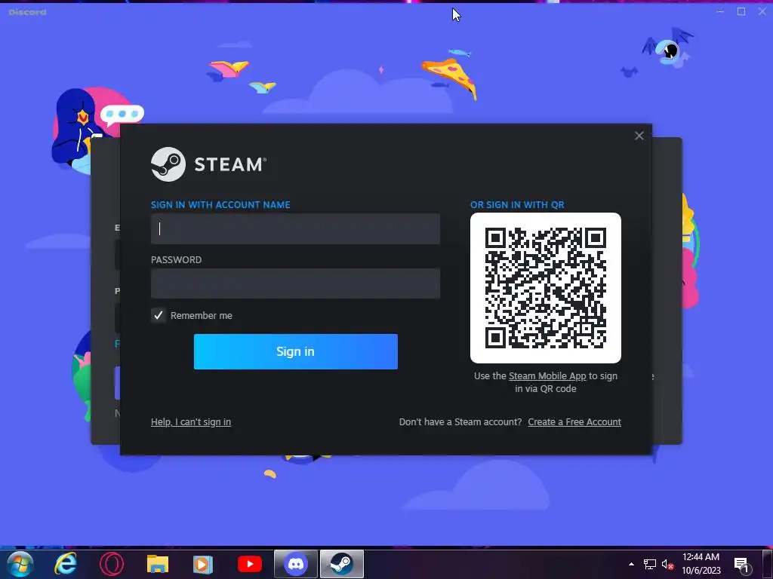Click Don't have a Steam account? text

pyautogui.click(x=460, y=422)
